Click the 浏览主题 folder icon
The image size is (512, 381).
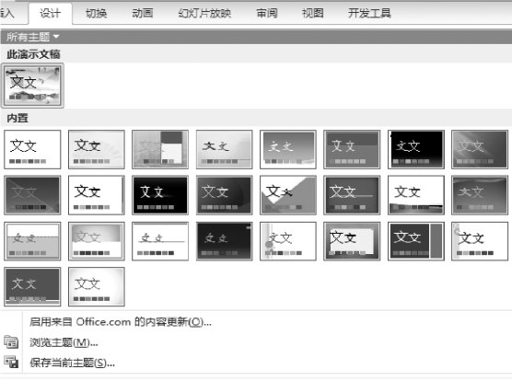click(x=11, y=342)
